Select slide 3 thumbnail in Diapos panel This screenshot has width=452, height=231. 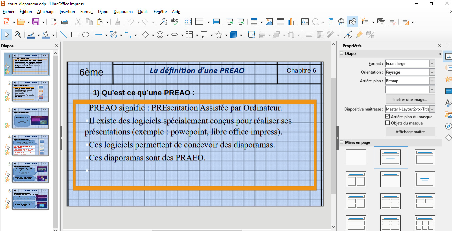(x=30, y=118)
